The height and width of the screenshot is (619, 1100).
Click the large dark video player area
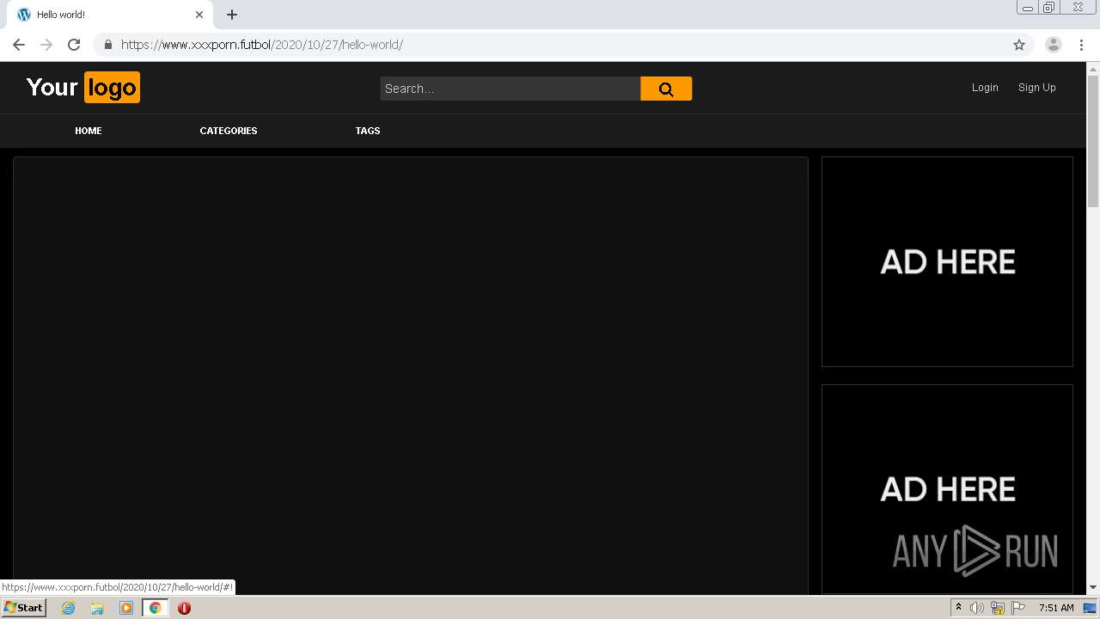click(x=411, y=376)
